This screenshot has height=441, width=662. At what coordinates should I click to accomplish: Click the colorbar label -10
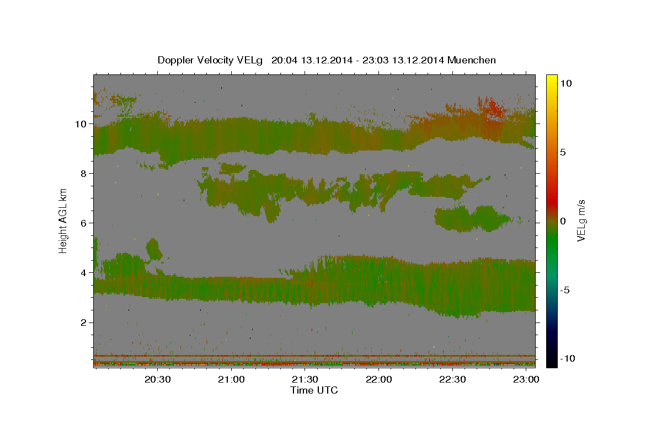[567, 358]
